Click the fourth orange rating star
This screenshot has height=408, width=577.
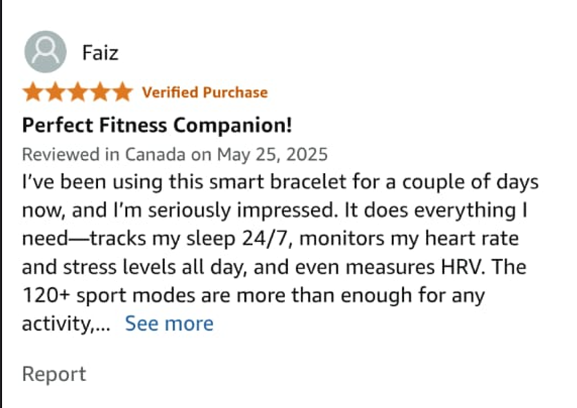(x=100, y=92)
